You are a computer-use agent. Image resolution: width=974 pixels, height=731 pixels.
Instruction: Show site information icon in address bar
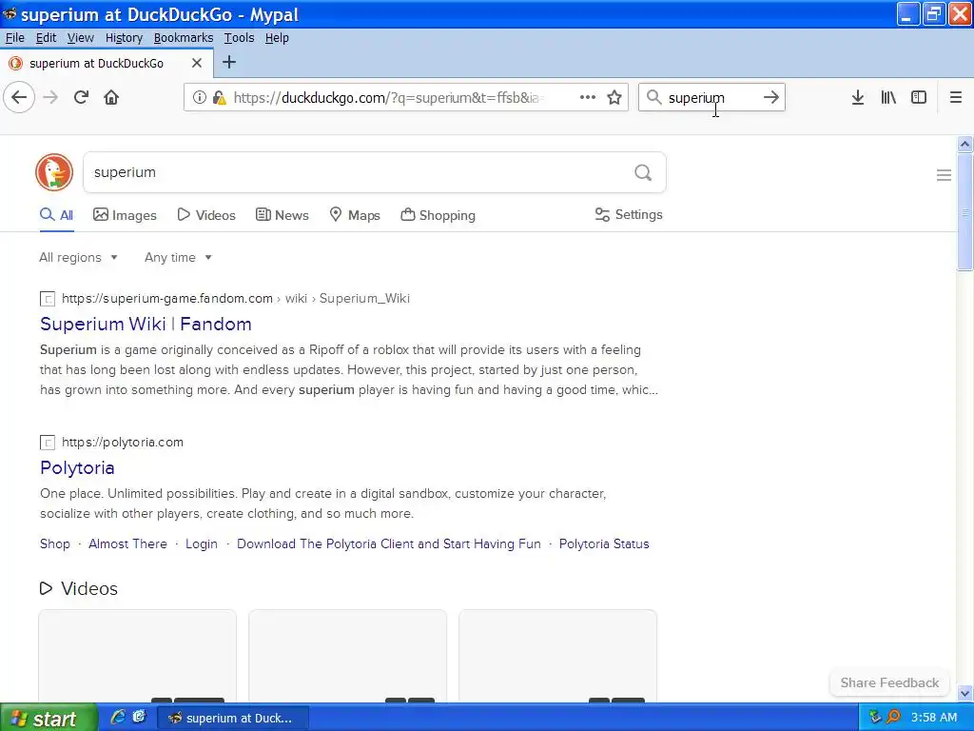click(199, 98)
